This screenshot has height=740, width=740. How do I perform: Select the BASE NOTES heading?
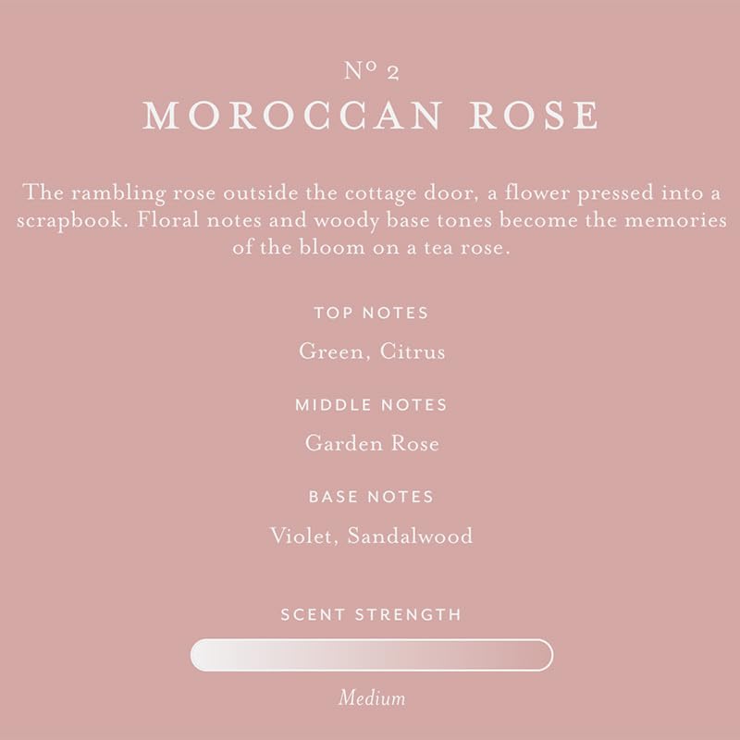click(371, 498)
